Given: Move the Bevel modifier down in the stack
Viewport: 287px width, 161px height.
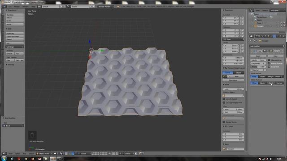Looking at the screenshot, I should point(278,51).
